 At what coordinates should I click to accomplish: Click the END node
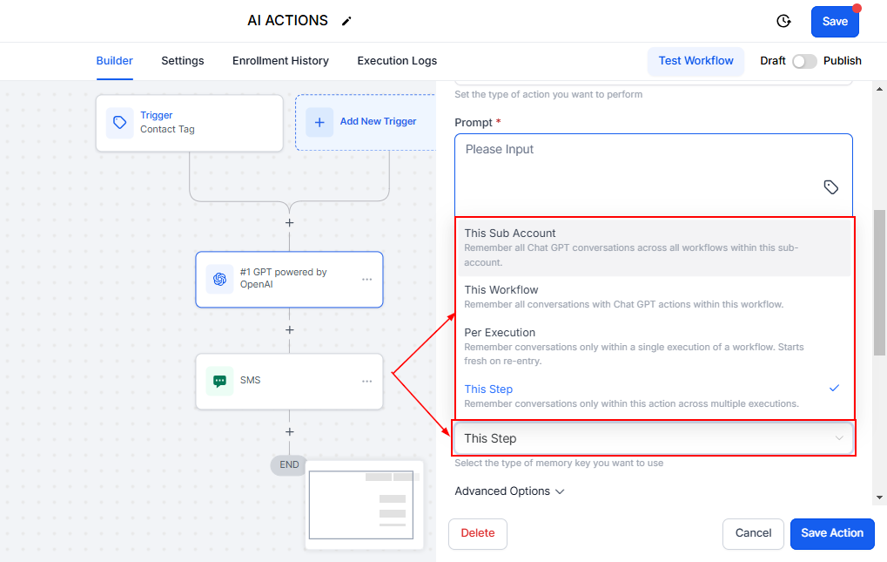coord(289,464)
